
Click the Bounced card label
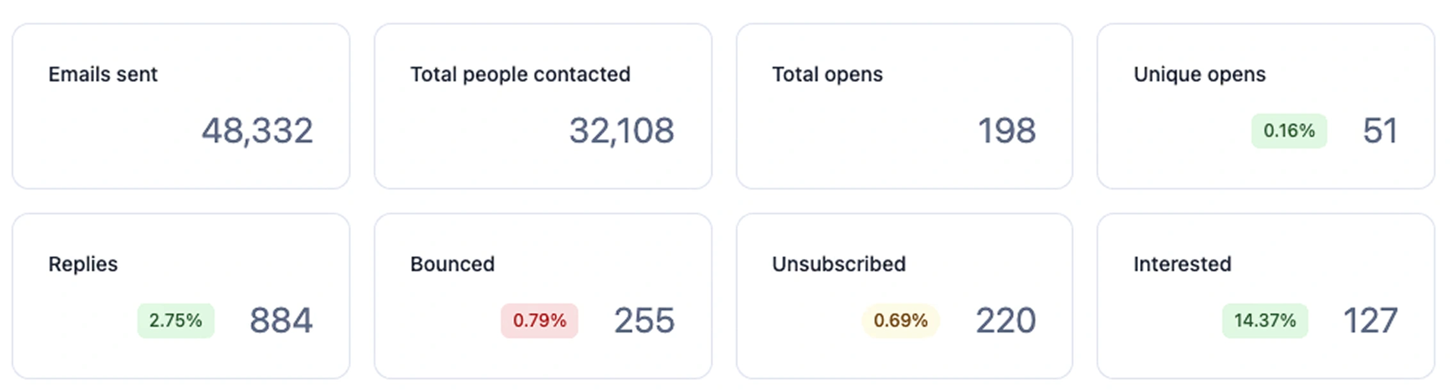coord(452,264)
